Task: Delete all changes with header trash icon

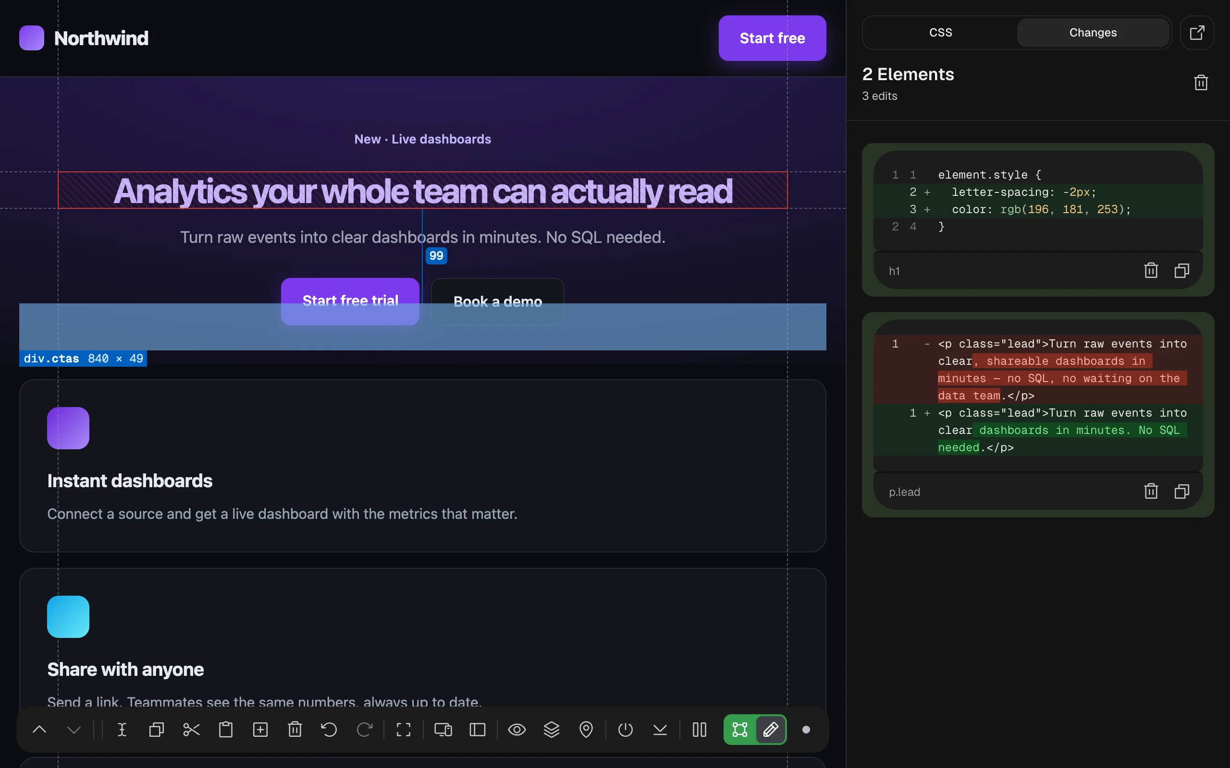Action: tap(1201, 82)
